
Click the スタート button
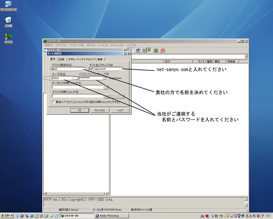[7, 216]
